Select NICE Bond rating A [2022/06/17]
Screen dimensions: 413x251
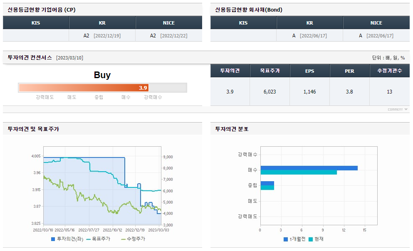[x=376, y=35]
